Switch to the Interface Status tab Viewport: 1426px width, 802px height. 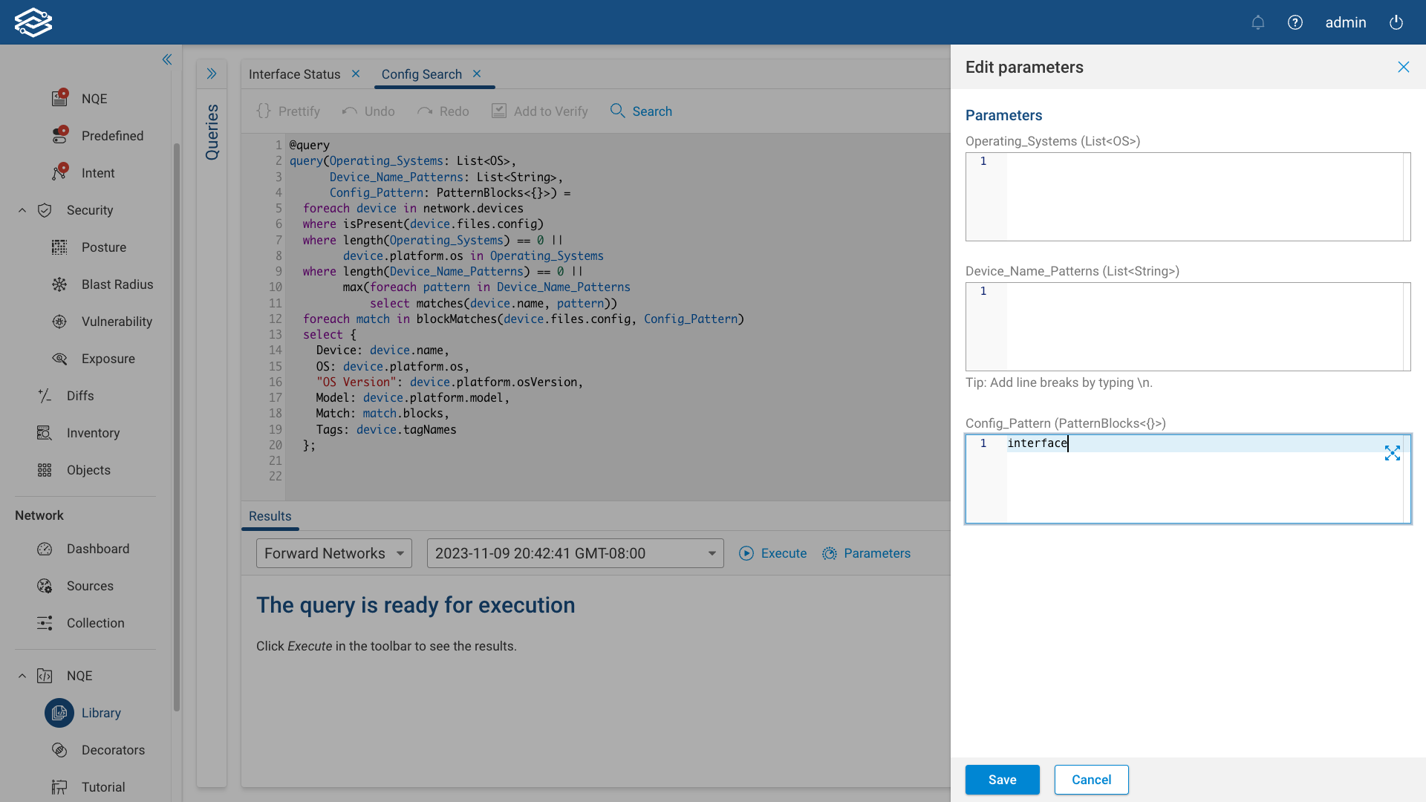[294, 74]
